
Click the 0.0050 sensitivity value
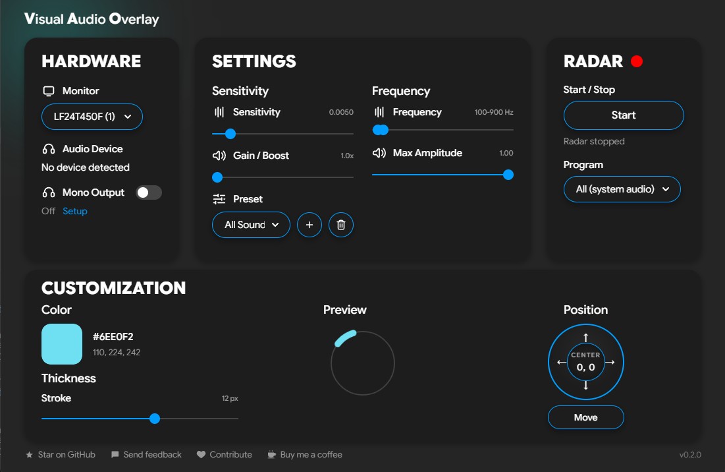[341, 112]
